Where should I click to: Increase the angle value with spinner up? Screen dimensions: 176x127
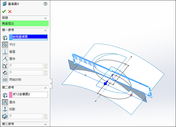pos(46,64)
